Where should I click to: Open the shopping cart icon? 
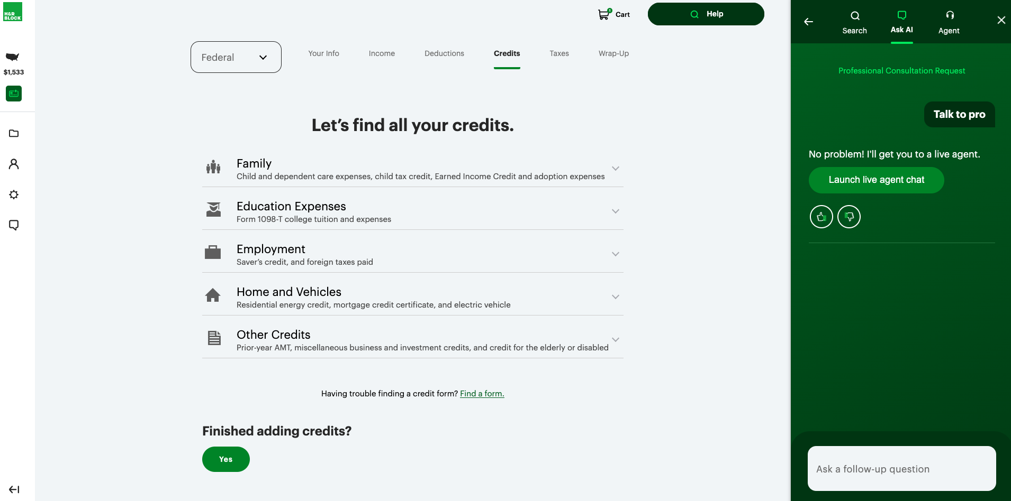pos(603,14)
